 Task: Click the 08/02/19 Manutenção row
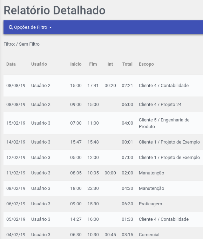(x=103, y=188)
